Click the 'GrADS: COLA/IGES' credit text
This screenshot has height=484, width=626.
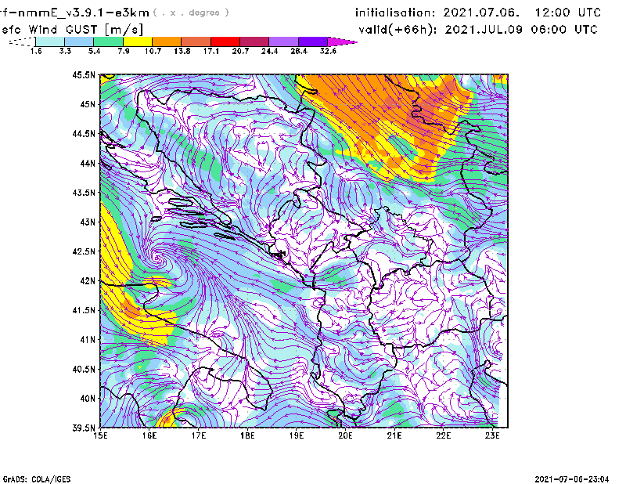coord(37,479)
